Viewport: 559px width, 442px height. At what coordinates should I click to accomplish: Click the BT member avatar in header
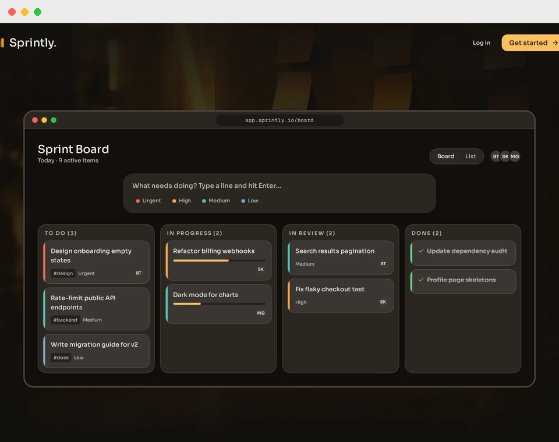click(496, 156)
